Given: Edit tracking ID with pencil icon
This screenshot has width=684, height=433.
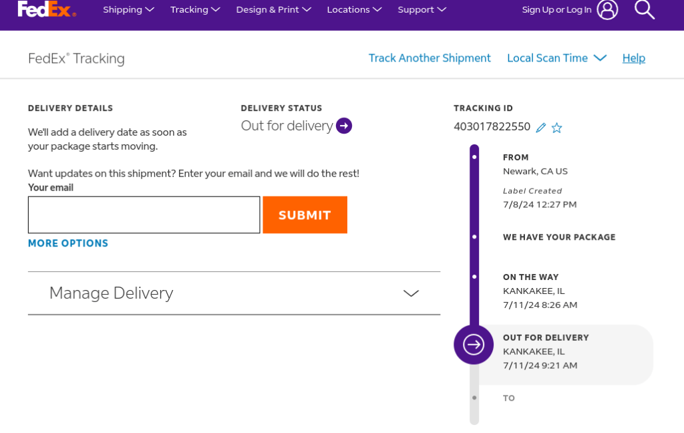Looking at the screenshot, I should click(x=541, y=127).
